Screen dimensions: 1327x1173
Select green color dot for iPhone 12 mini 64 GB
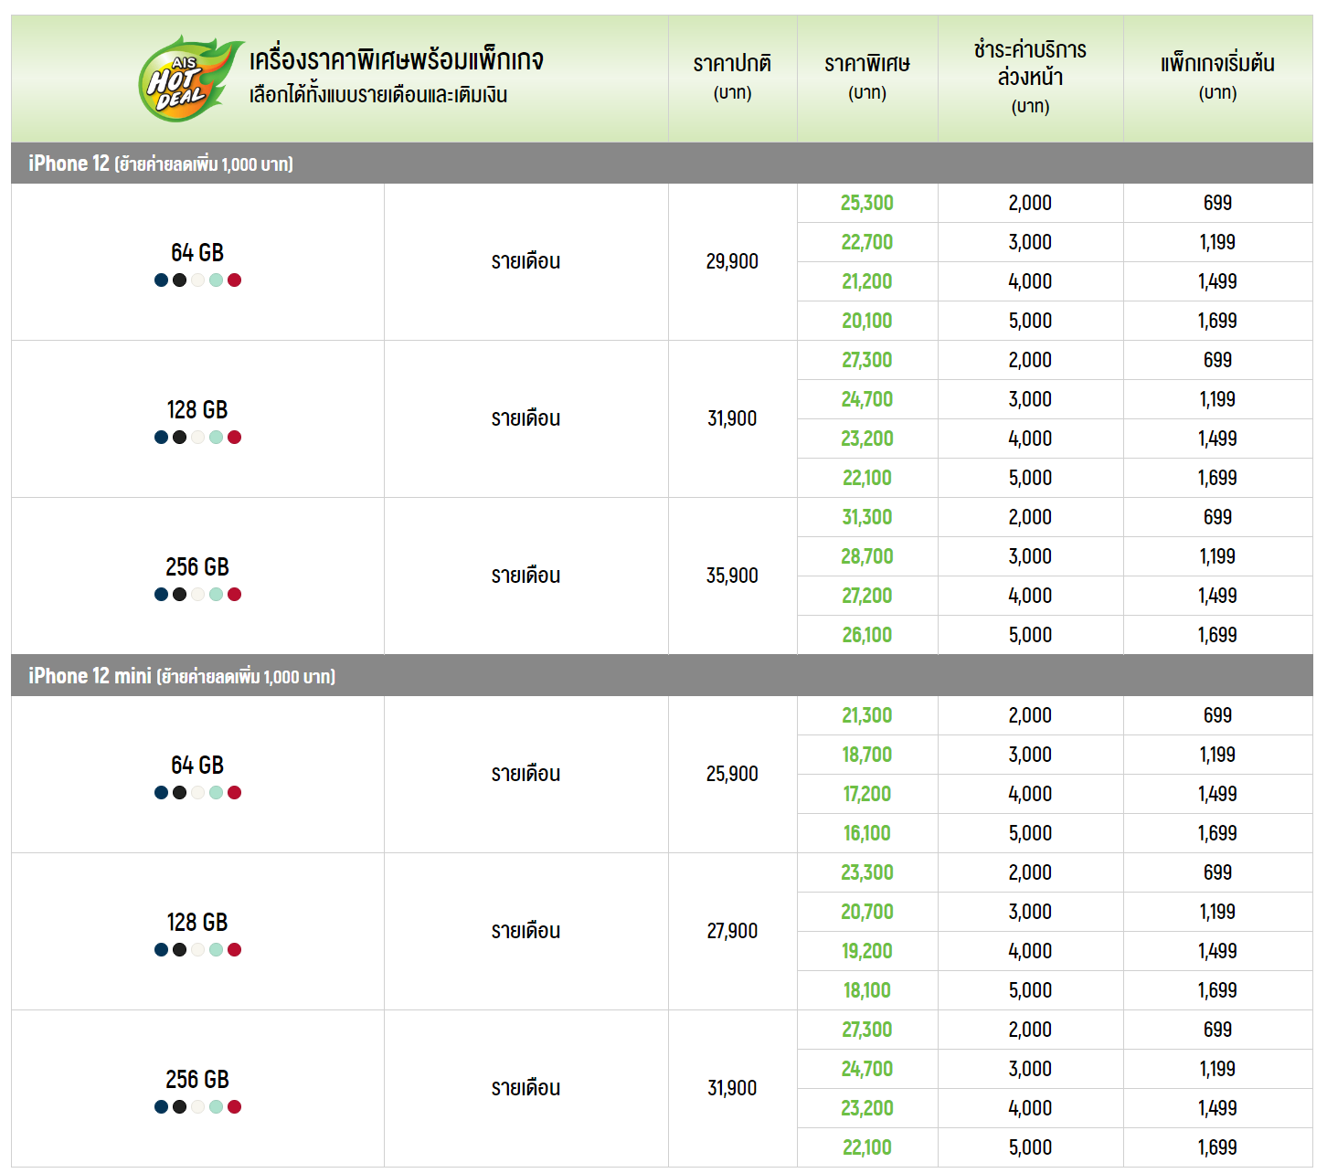tap(216, 793)
